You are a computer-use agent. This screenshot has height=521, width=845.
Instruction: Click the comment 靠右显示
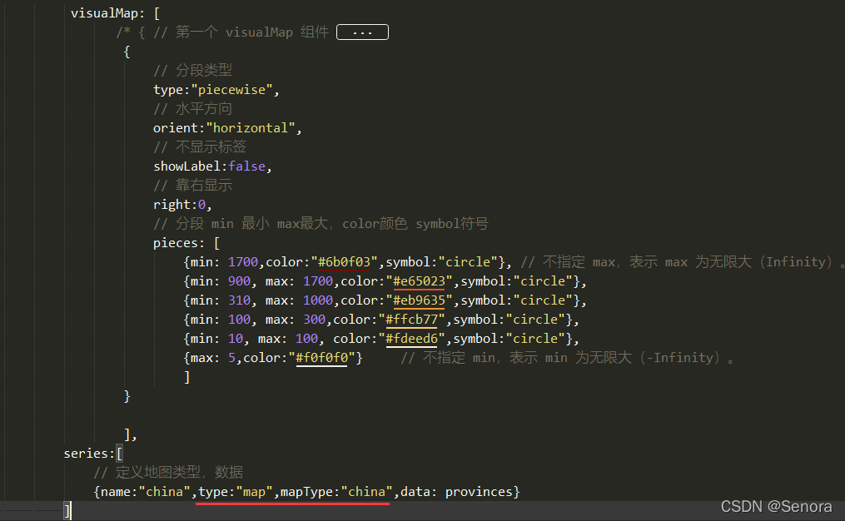(x=193, y=186)
